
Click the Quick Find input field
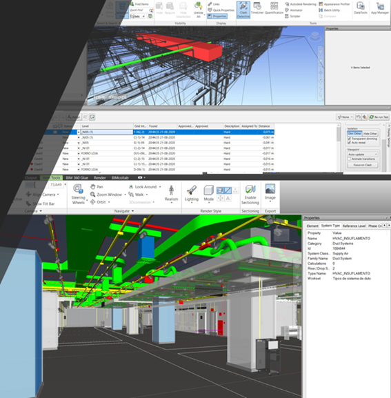click(139, 10)
